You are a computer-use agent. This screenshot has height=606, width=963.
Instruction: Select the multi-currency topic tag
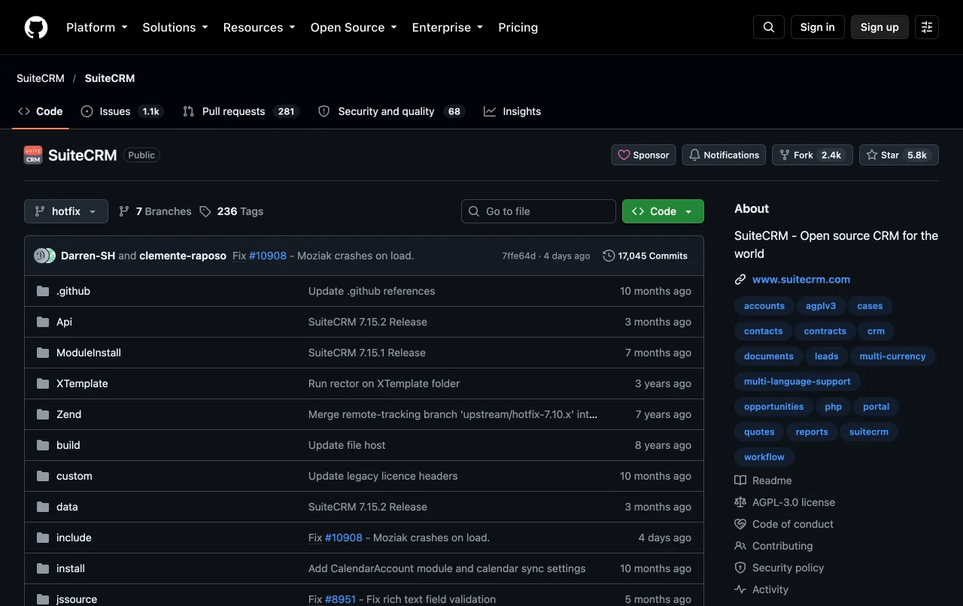(x=892, y=356)
